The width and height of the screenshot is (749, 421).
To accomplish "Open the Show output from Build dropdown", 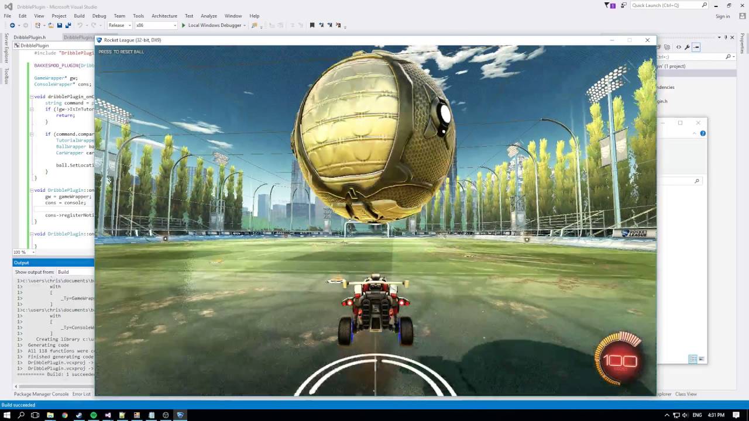I will pos(75,272).
